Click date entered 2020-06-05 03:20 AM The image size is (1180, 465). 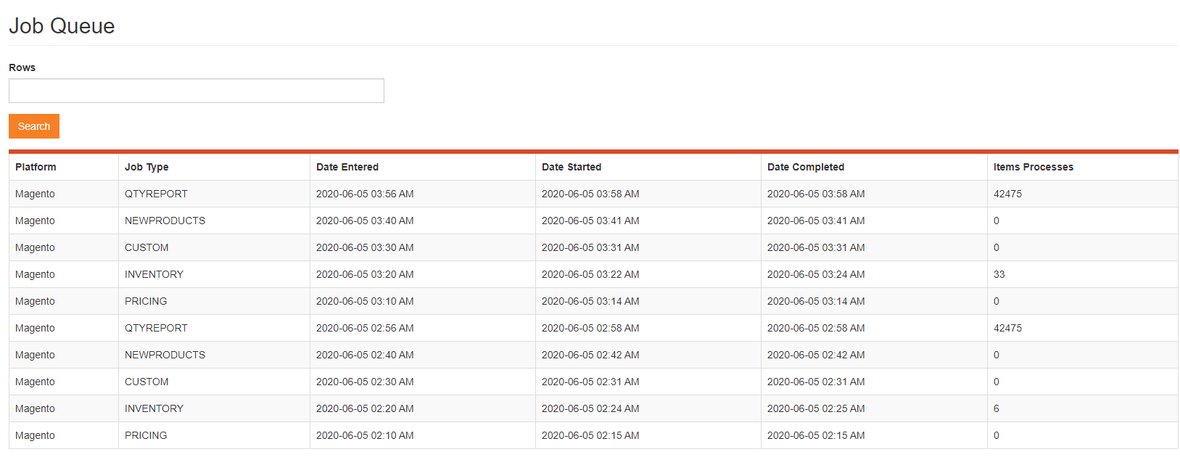[365, 274]
